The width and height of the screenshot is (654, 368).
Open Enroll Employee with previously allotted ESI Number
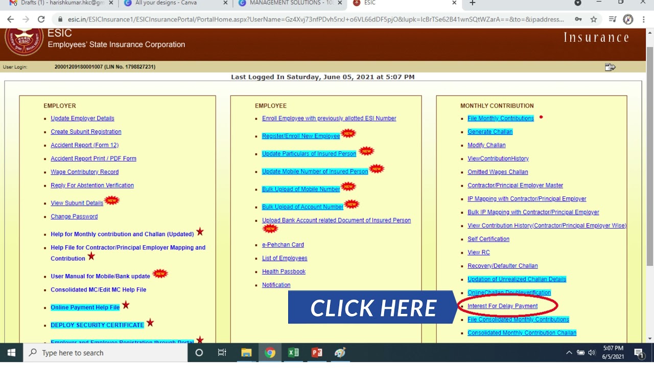[x=329, y=119]
